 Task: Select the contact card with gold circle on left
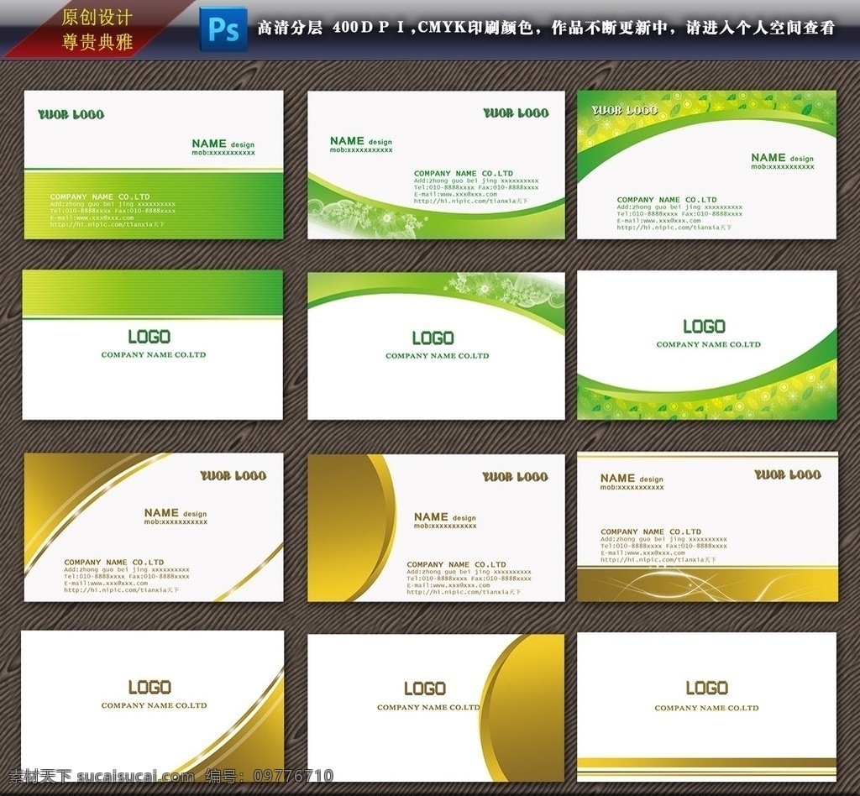[436, 527]
